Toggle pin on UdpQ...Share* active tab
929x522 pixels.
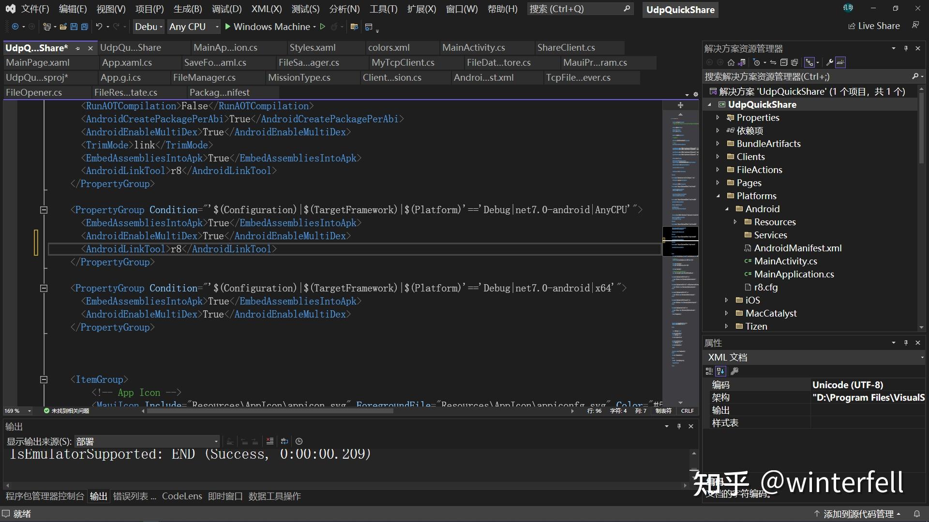point(77,48)
